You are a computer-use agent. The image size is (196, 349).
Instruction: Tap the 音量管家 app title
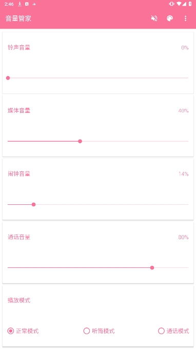pyautogui.click(x=18, y=18)
